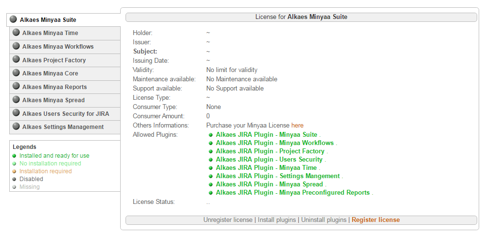Click the 'License for Alkaes Minyaa Suite' header bar
This screenshot has width=485, height=238.
point(301,17)
